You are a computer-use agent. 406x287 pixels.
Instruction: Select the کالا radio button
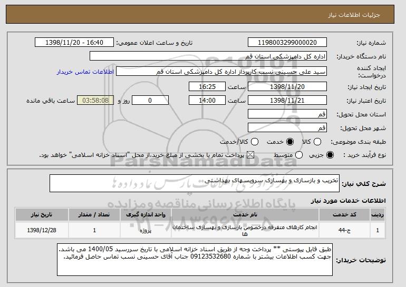317,142
